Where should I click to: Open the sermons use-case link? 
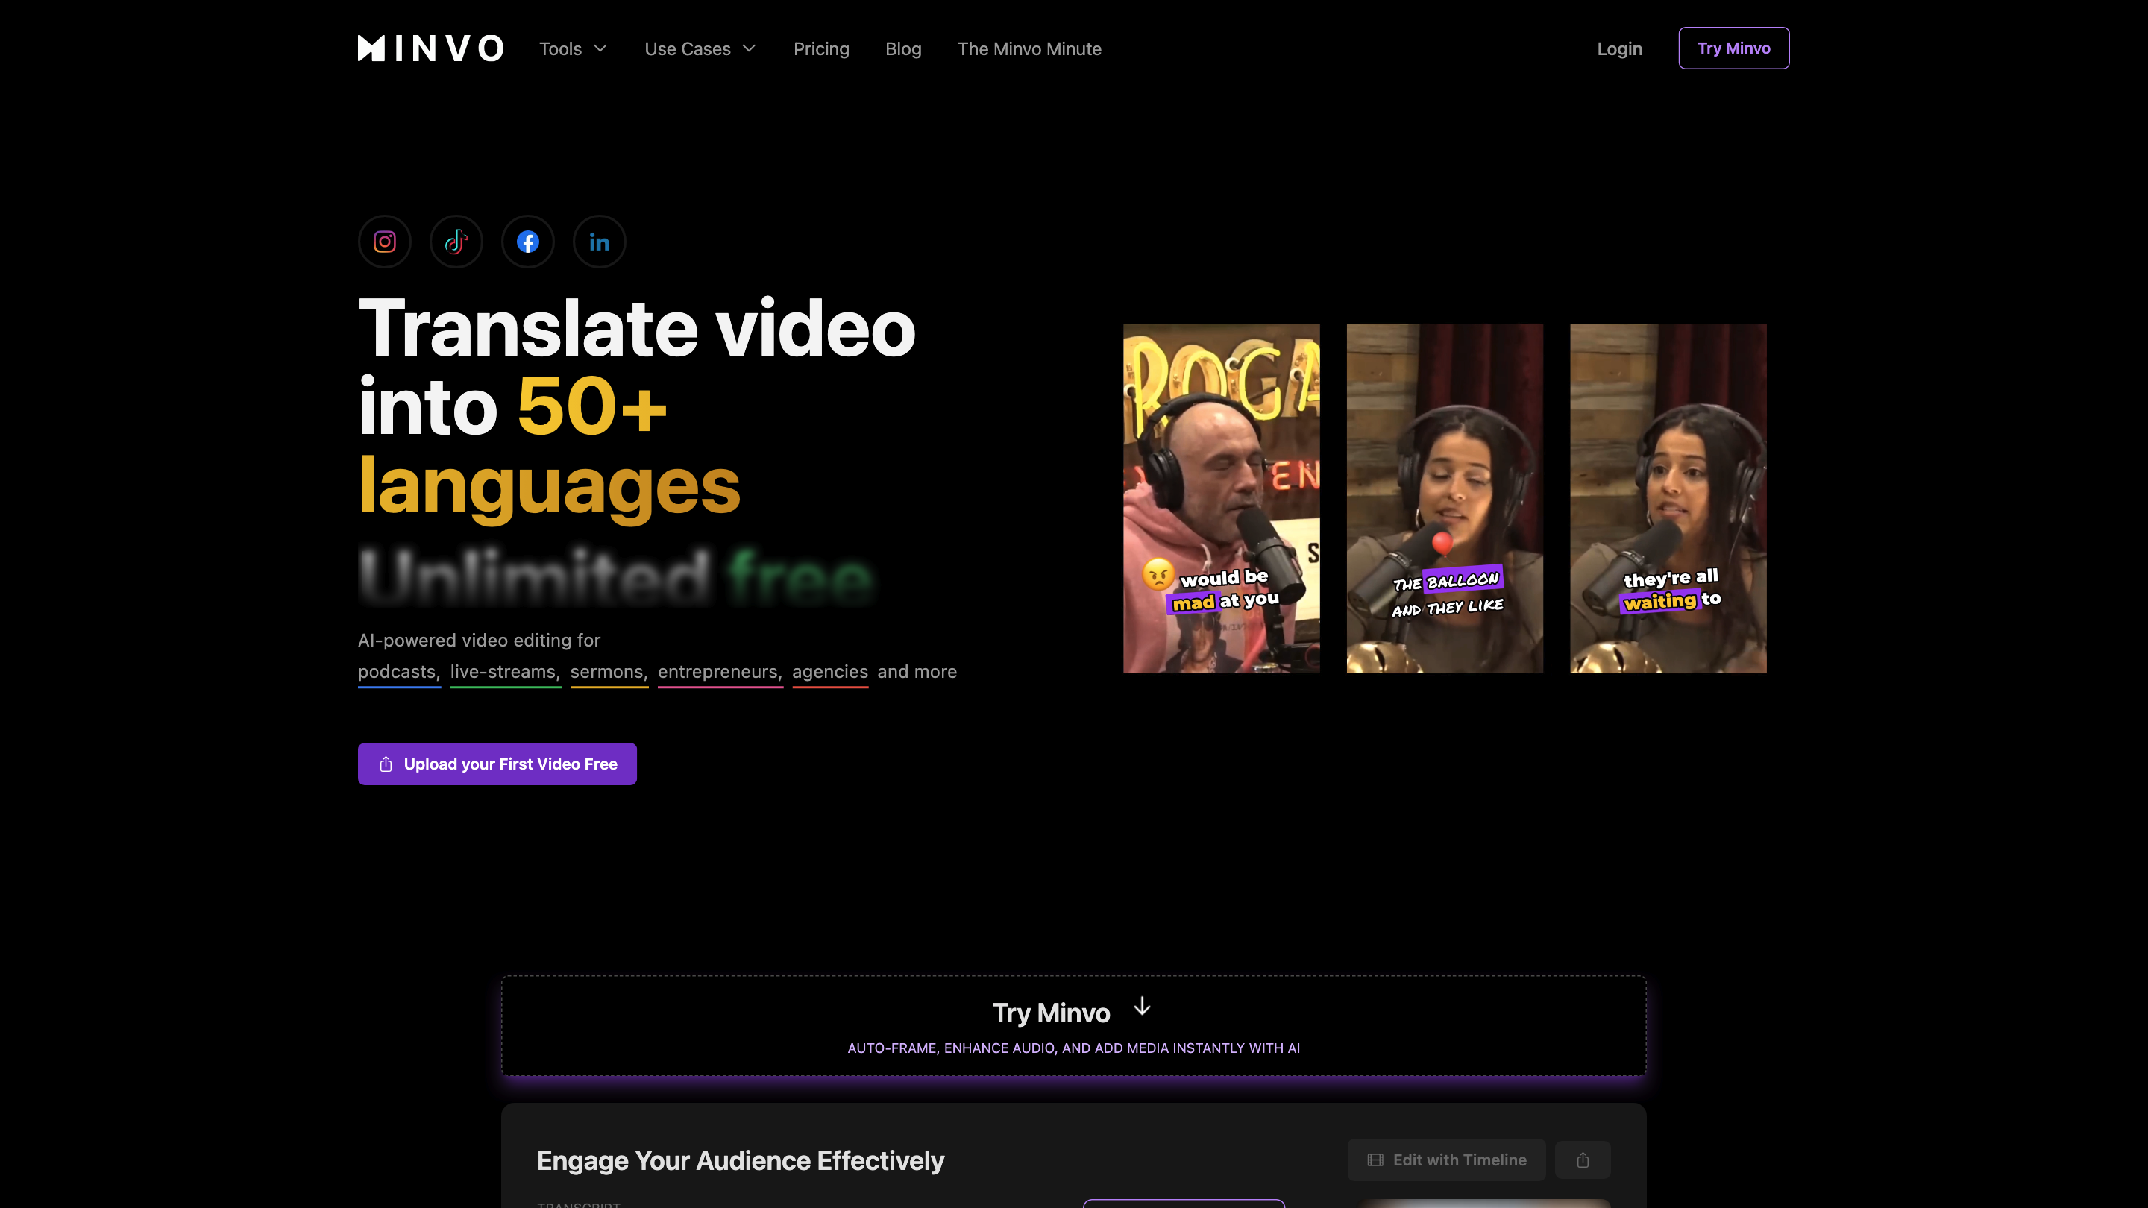pos(608,672)
